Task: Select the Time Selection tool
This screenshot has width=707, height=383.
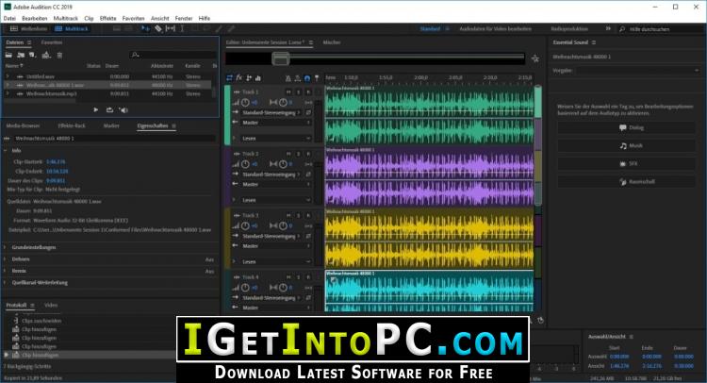Action: tap(182, 28)
